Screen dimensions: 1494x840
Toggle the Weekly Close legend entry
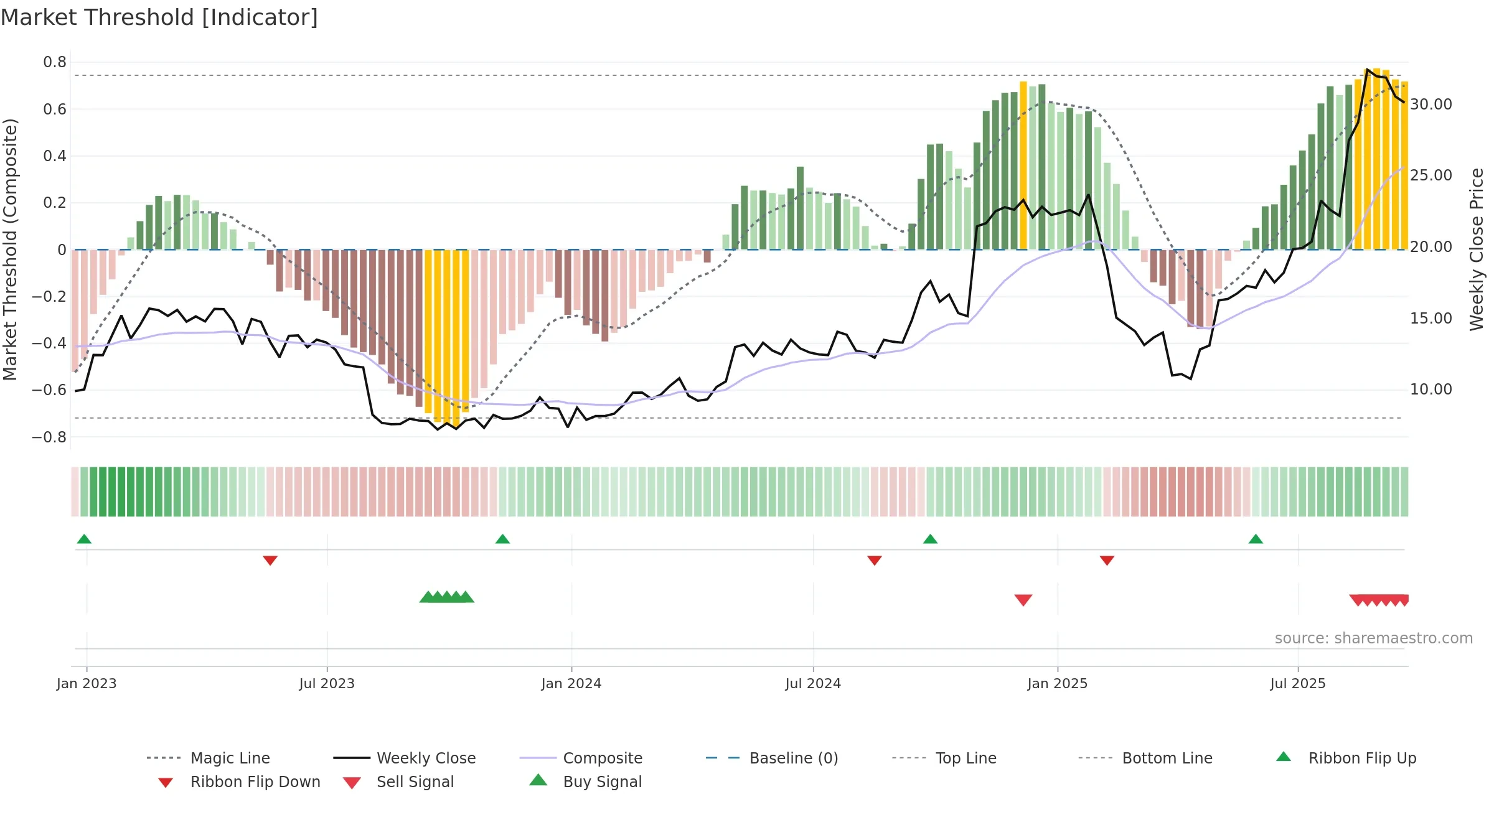point(405,758)
